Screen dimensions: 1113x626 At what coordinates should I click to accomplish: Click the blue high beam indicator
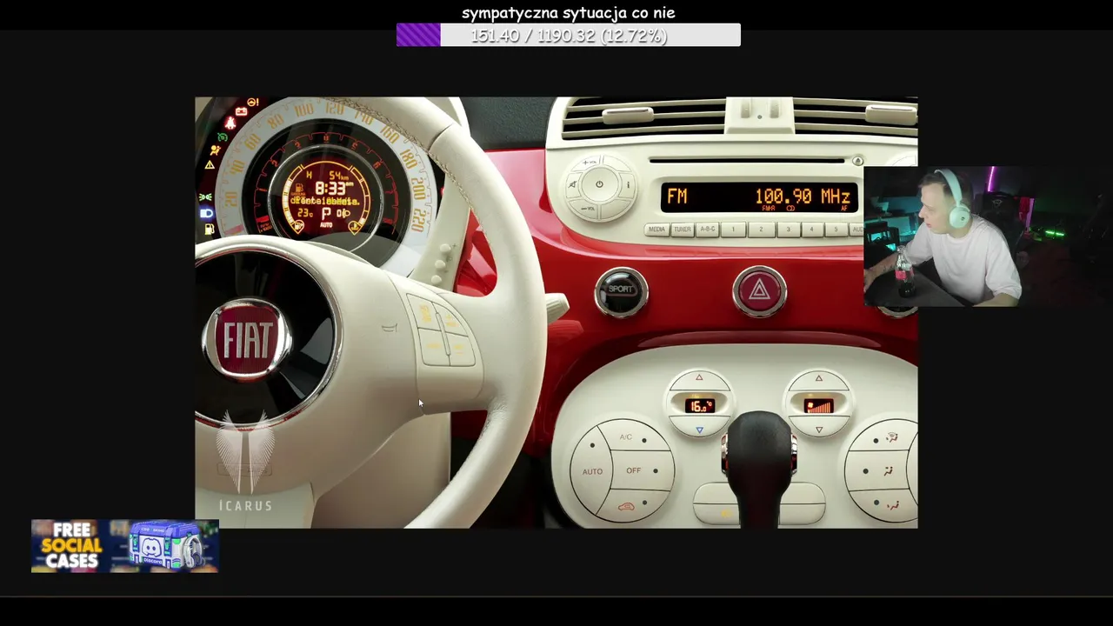click(x=206, y=213)
